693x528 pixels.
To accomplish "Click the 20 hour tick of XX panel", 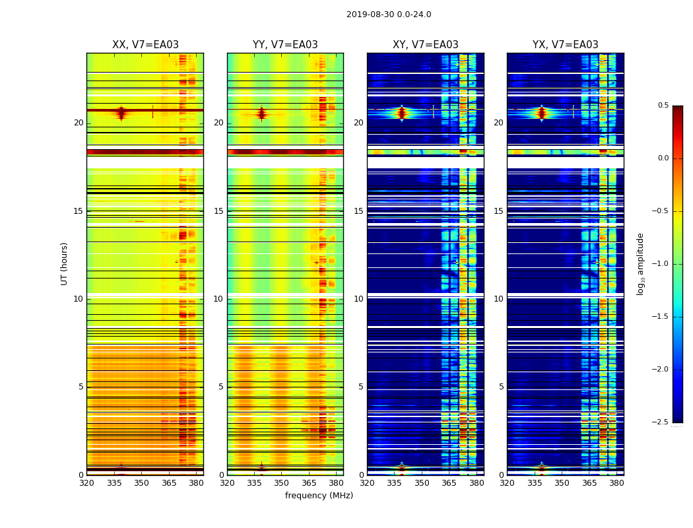I will tap(79, 123).
